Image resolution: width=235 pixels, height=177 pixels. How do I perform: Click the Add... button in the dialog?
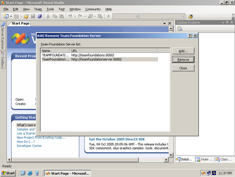183,51
